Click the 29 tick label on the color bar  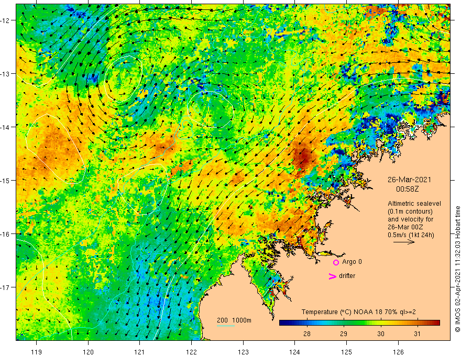coord(344,333)
